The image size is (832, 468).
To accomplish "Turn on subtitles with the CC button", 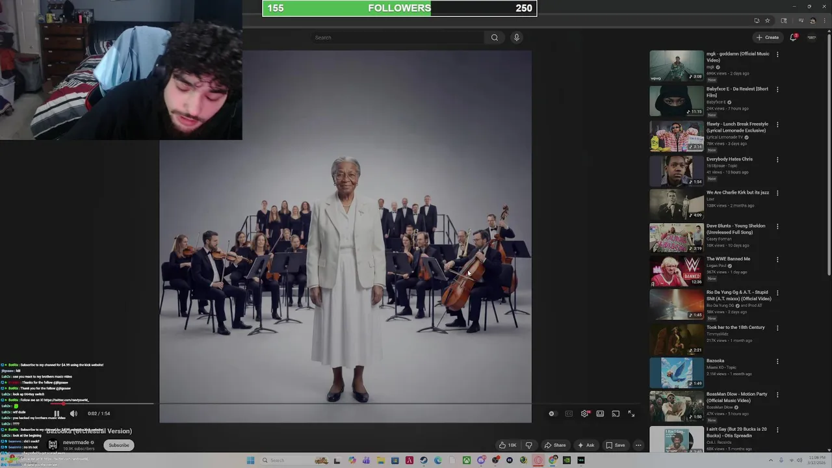I will tap(569, 413).
